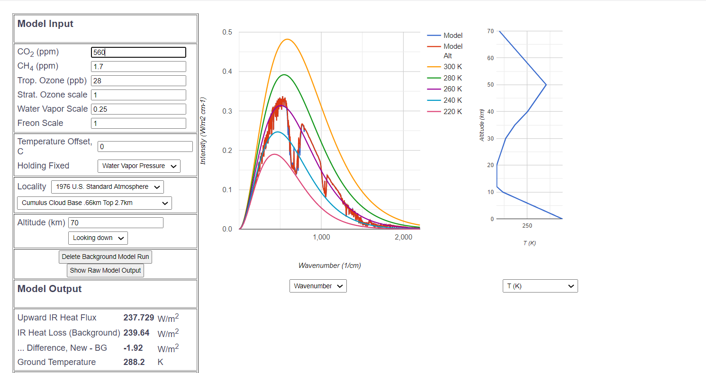
Task: Open the Wavenumber axis dropdown
Action: pyautogui.click(x=318, y=286)
